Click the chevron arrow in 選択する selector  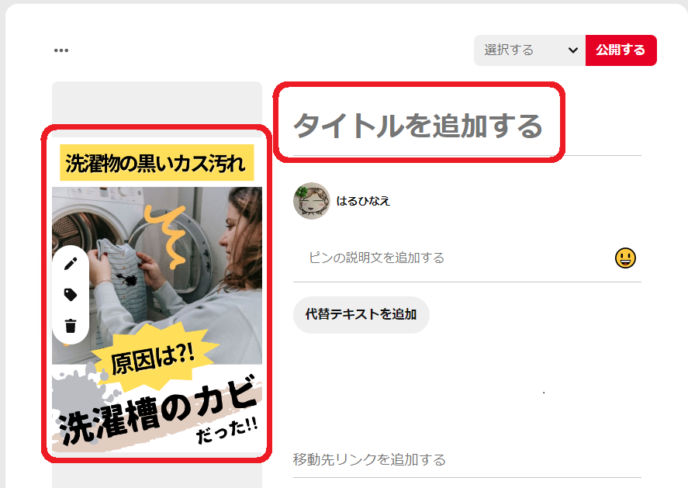572,50
